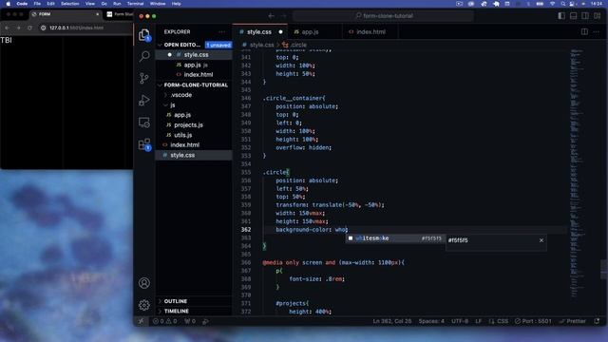Click the CSS language mode indicator

pos(499,321)
